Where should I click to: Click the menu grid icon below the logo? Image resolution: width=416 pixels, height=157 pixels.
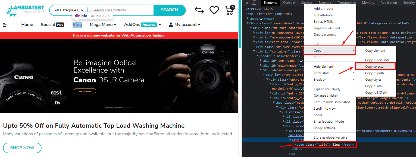5,25
